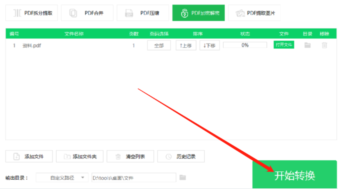The image size is (338, 189).
Task: Click the 添加文件 button
Action: [x=29, y=156]
